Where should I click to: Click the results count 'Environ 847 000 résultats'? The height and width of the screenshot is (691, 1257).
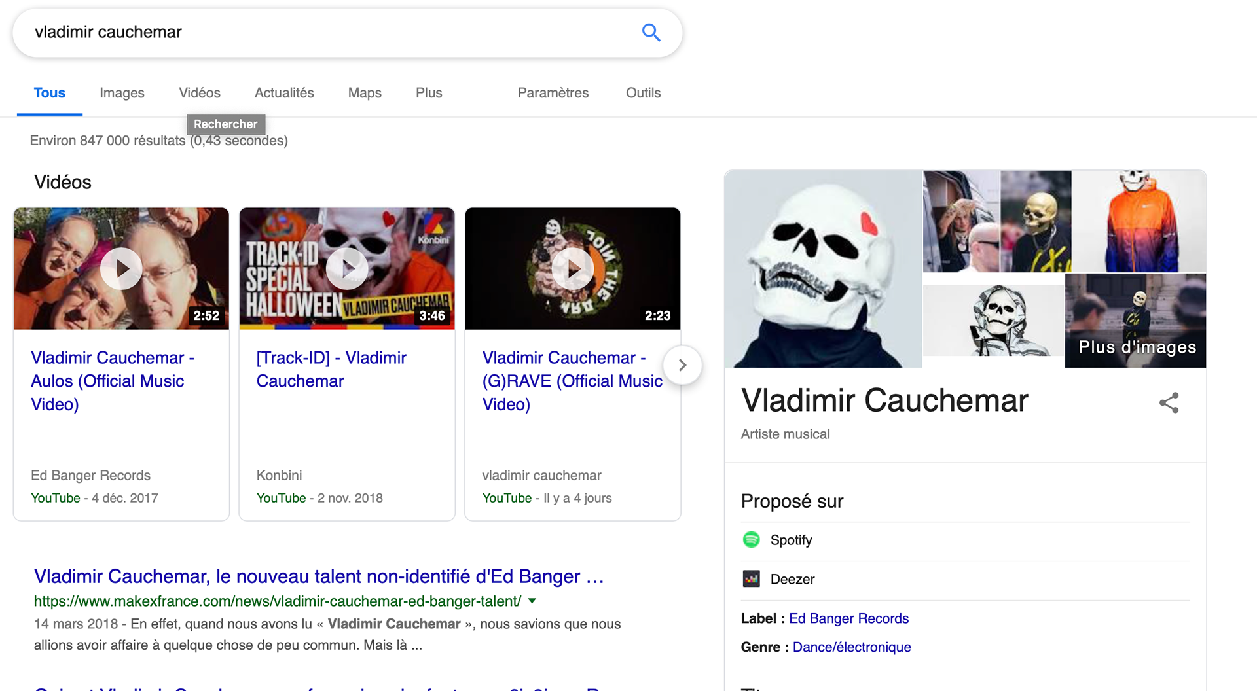pyautogui.click(x=107, y=141)
